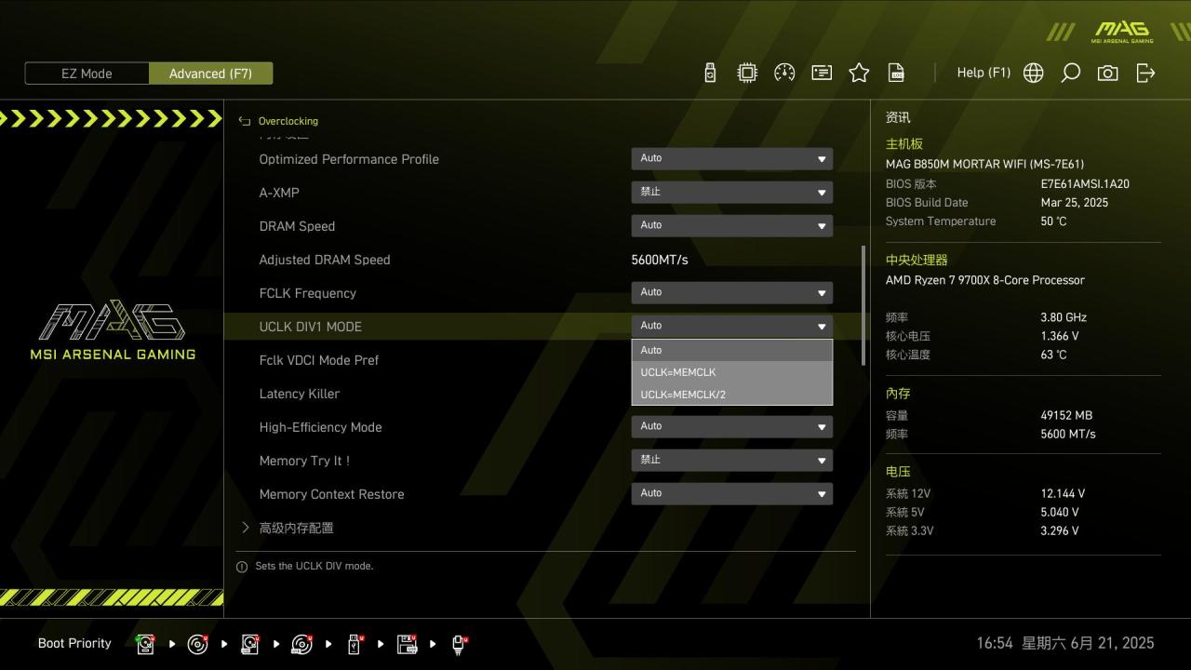Viewport: 1191px width, 670px height.
Task: Select the USB optical disc boot device icon
Action: point(302,644)
